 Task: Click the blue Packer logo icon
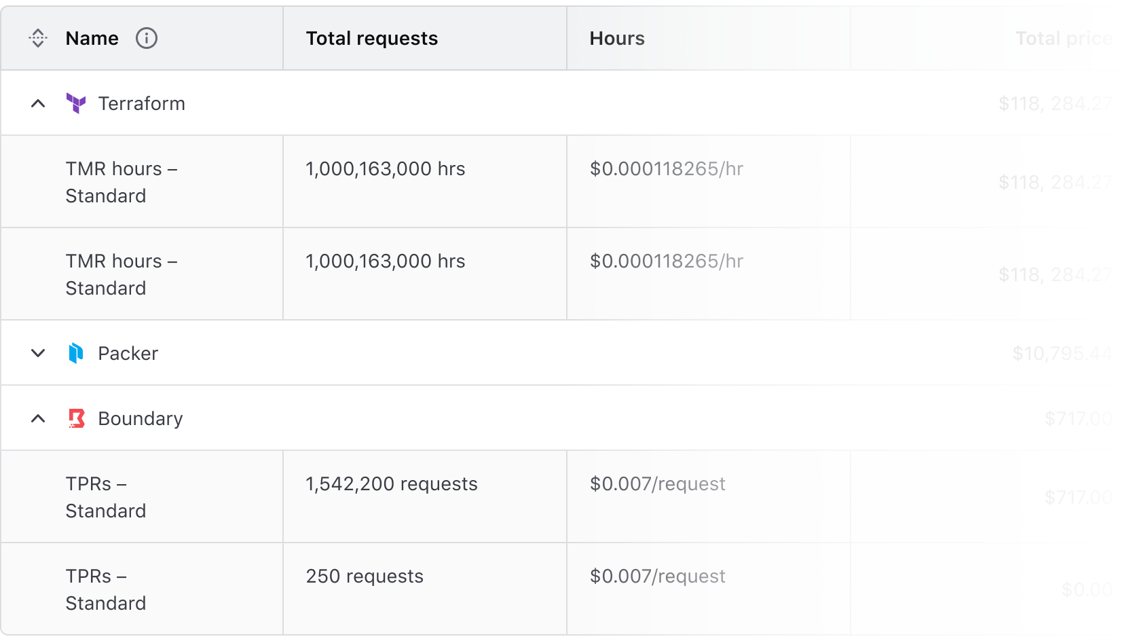[x=76, y=353]
